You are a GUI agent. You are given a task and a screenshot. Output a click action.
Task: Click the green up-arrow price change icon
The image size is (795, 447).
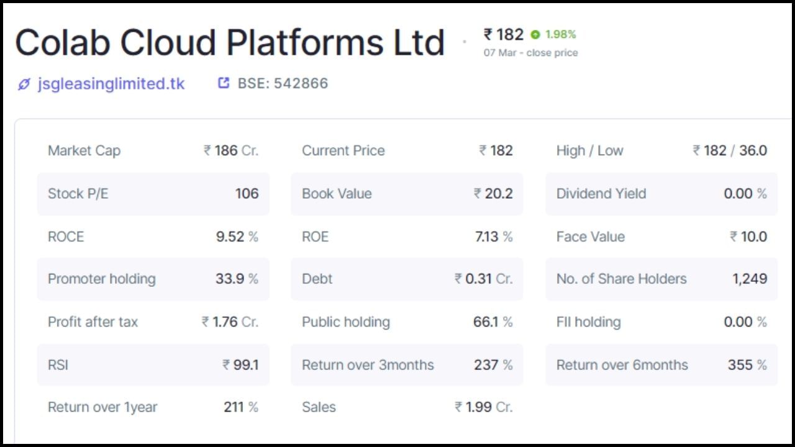[535, 35]
